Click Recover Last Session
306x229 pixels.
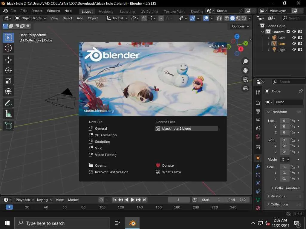[x=111, y=172]
